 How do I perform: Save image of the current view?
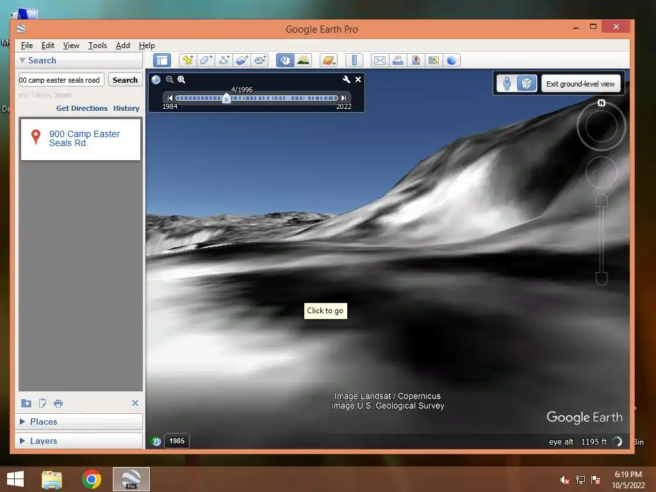pos(415,60)
